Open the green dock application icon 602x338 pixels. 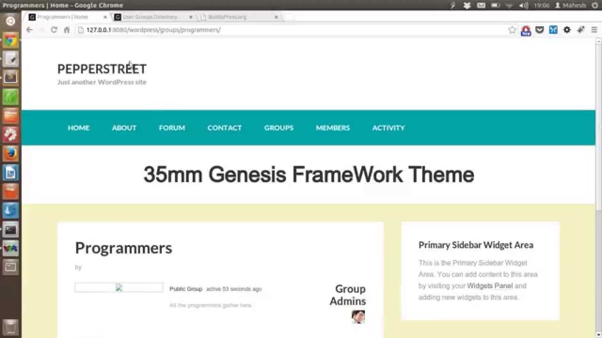[x=10, y=97]
